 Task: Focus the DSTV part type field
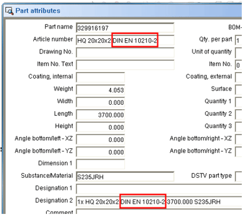238,176
